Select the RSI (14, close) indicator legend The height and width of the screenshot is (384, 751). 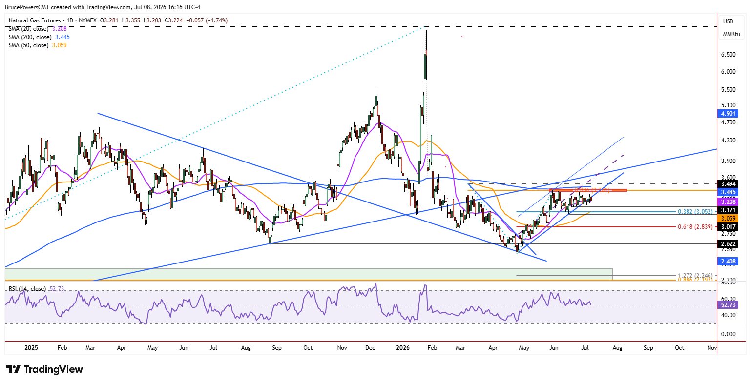pyautogui.click(x=27, y=289)
